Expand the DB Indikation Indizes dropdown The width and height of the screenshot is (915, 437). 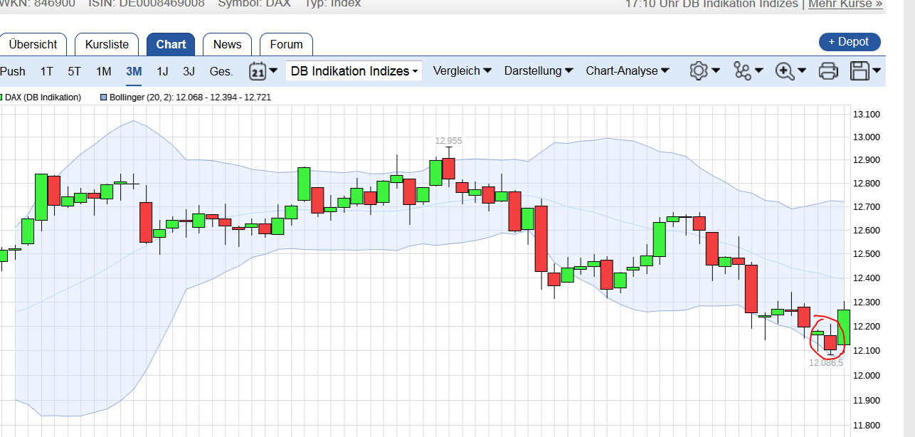point(354,71)
